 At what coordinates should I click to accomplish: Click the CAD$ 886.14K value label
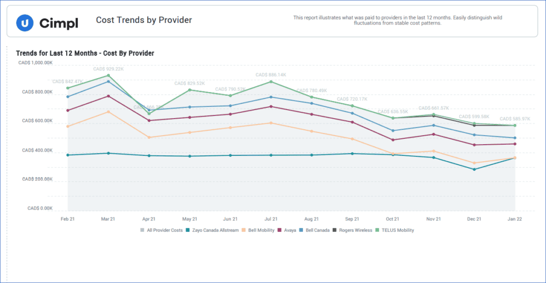click(x=271, y=74)
